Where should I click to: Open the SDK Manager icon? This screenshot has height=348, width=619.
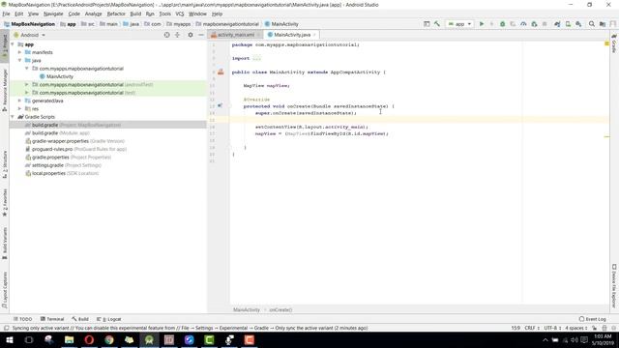[578, 24]
